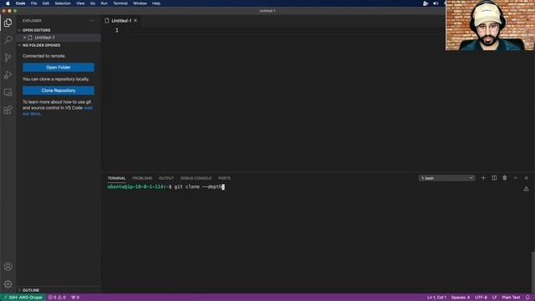Open the Source Control view

pyautogui.click(x=8, y=58)
